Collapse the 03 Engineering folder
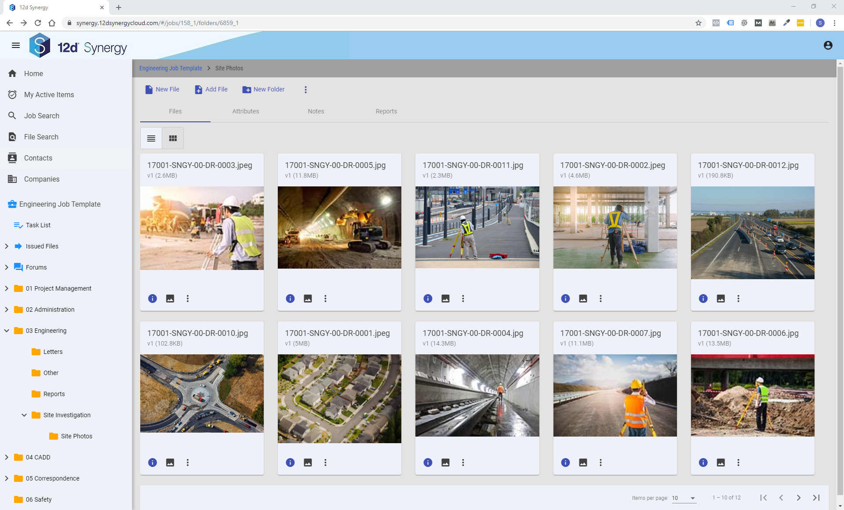 pyautogui.click(x=7, y=331)
